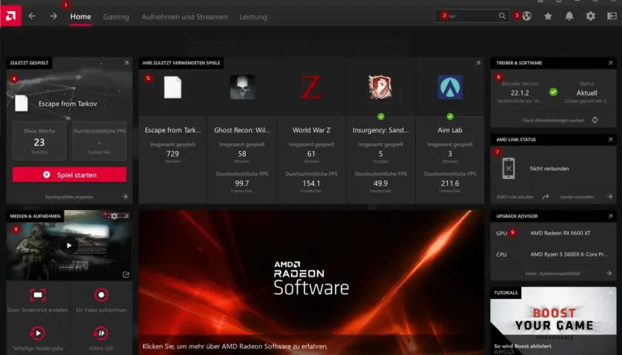Image resolution: width=622 pixels, height=355 pixels.
Task: Expand the Treiber & Software panel
Action: pyautogui.click(x=610, y=63)
